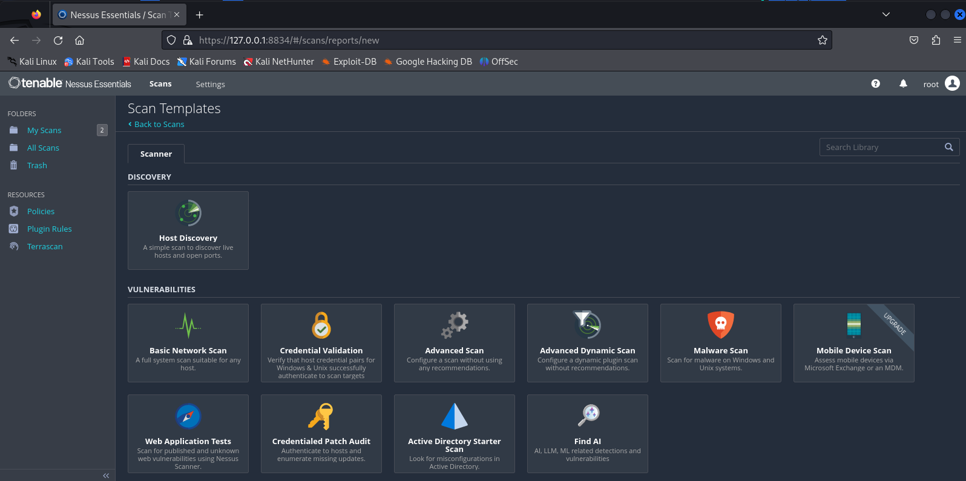Viewport: 966px width, 481px height.
Task: Select the Find AI magnifier template
Action: pos(588,434)
